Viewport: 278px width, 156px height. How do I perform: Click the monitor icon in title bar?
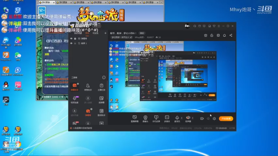click(x=204, y=26)
